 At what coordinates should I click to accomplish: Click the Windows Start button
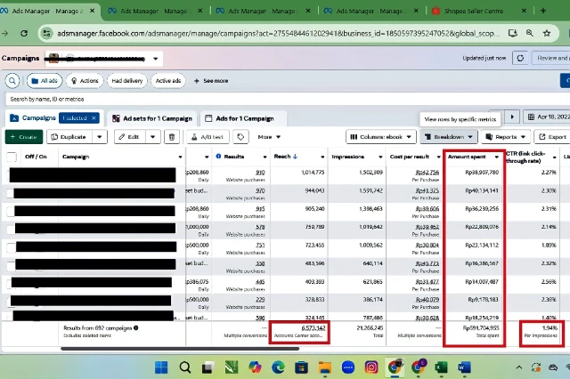[x=163, y=367]
